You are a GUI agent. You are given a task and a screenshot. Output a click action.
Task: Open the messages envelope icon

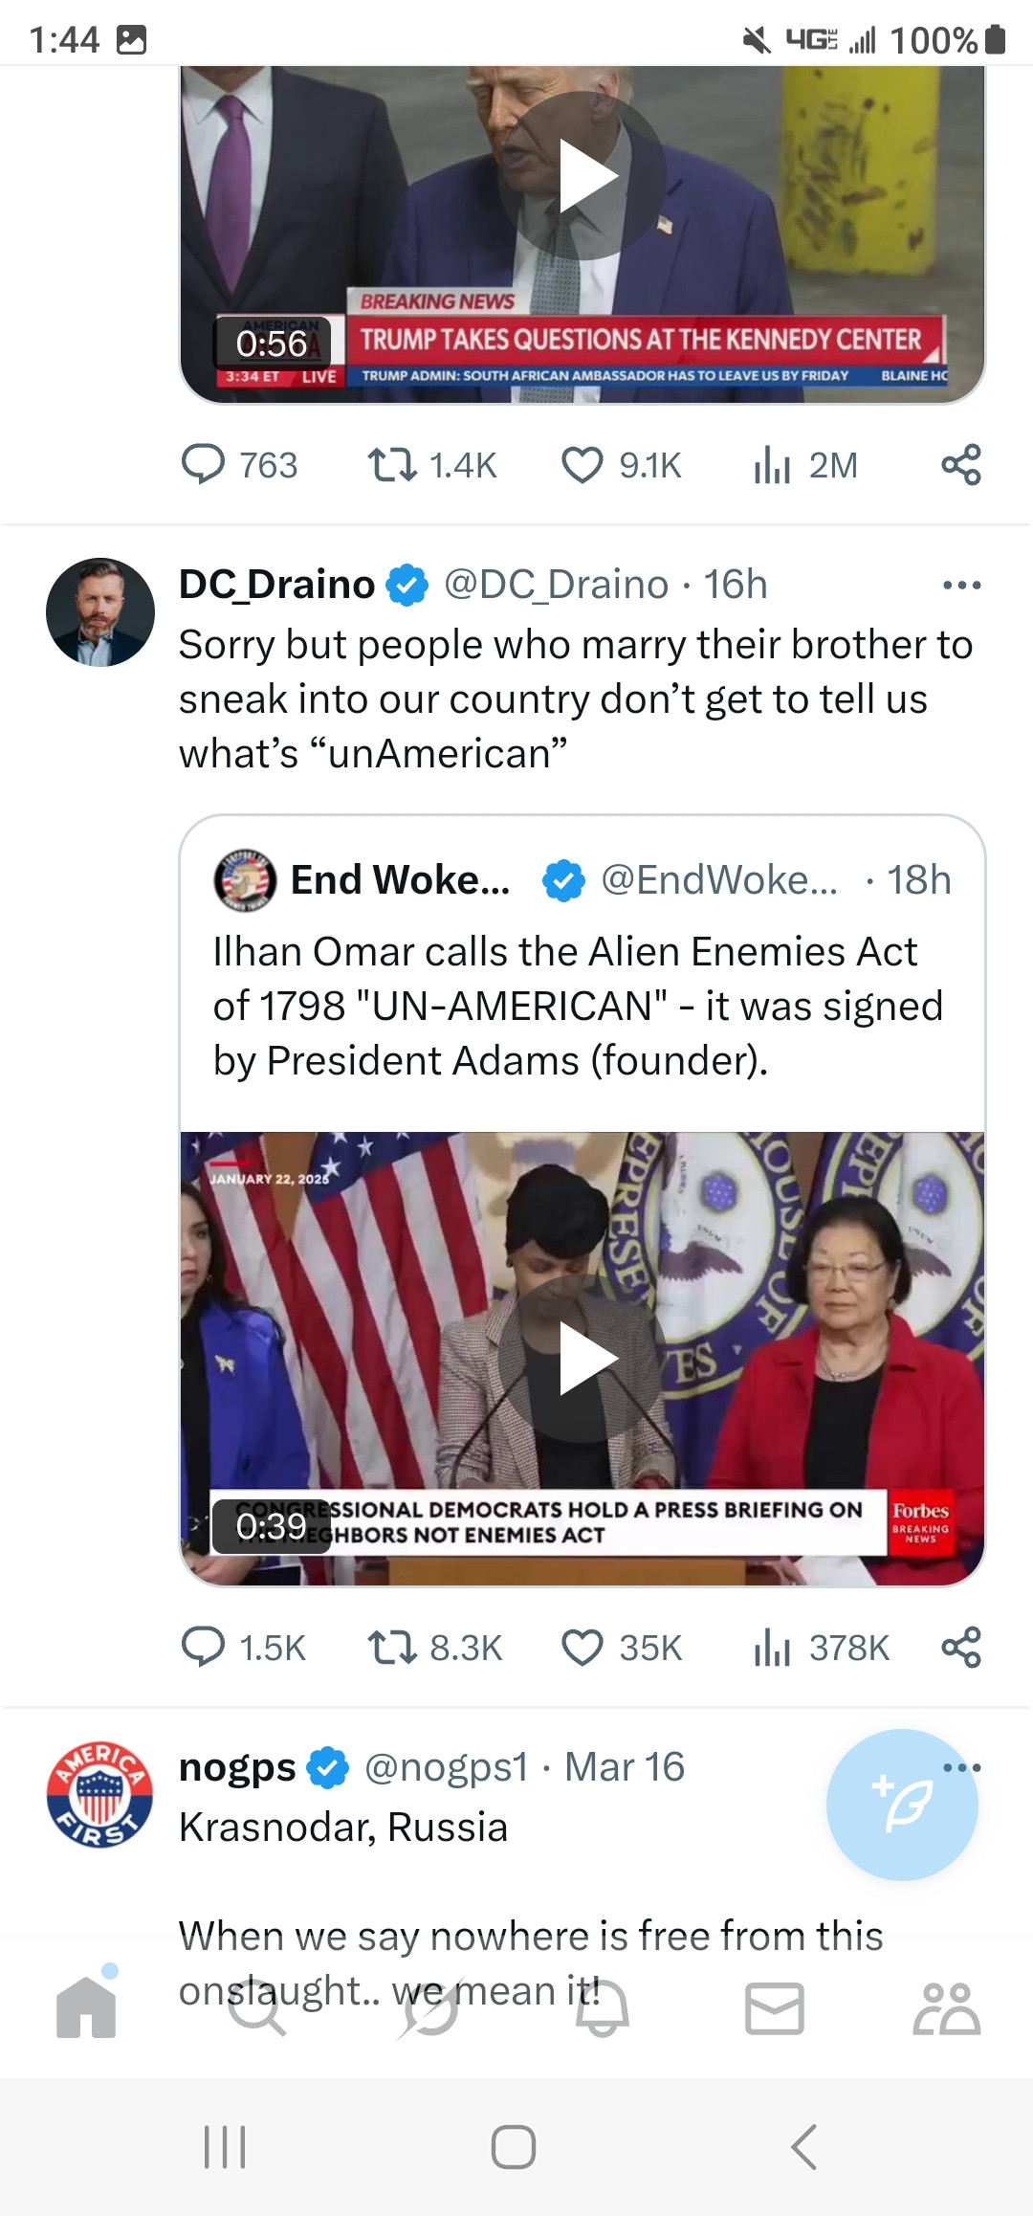pyautogui.click(x=774, y=2007)
